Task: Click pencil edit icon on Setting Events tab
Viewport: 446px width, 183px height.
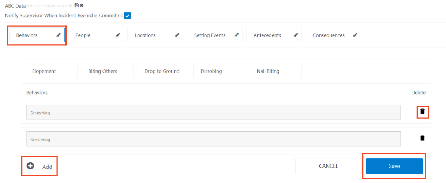Action: click(236, 35)
